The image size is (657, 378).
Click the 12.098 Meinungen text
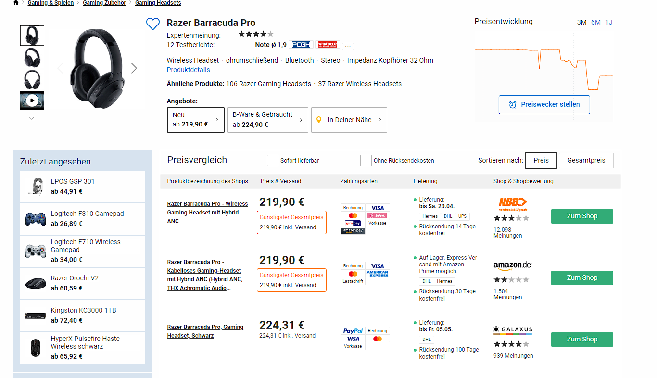507,233
